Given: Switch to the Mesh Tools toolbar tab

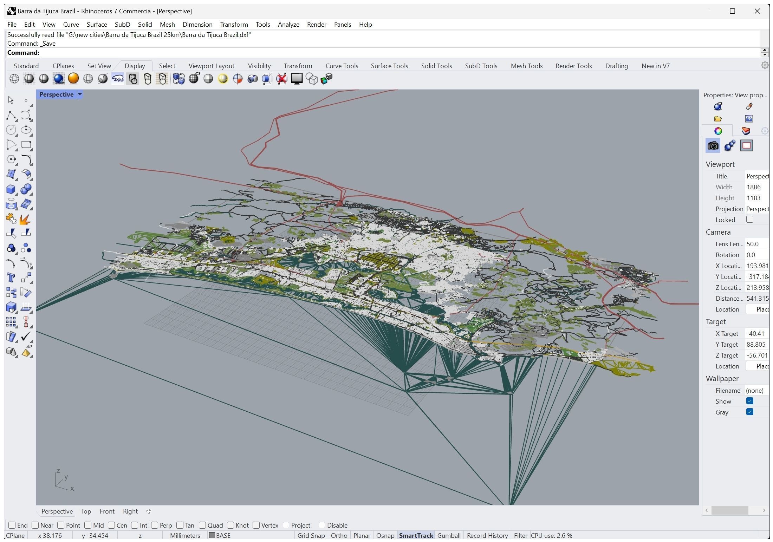Looking at the screenshot, I should [526, 66].
